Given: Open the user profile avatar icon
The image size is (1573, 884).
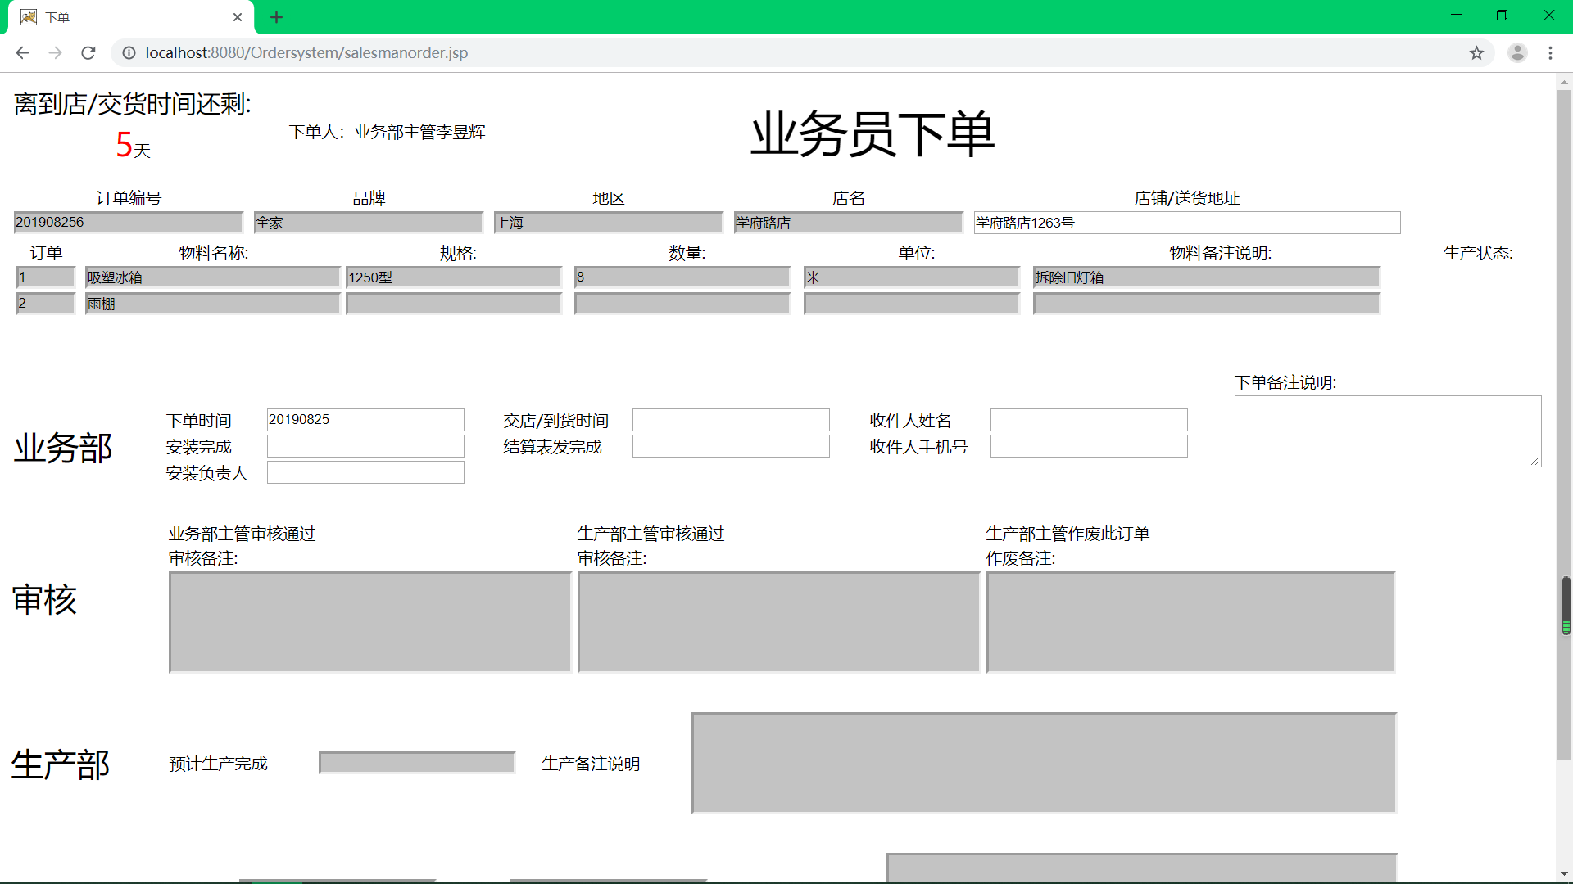Looking at the screenshot, I should 1517,53.
